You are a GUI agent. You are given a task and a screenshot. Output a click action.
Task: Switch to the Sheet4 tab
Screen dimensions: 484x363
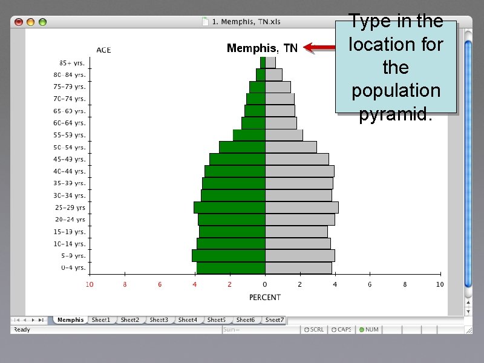[x=188, y=319]
